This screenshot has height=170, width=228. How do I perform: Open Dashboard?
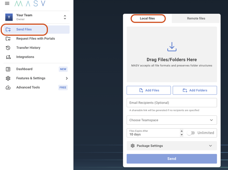[x=24, y=69]
